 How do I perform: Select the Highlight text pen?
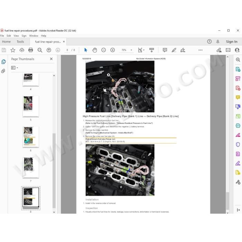(174, 50)
